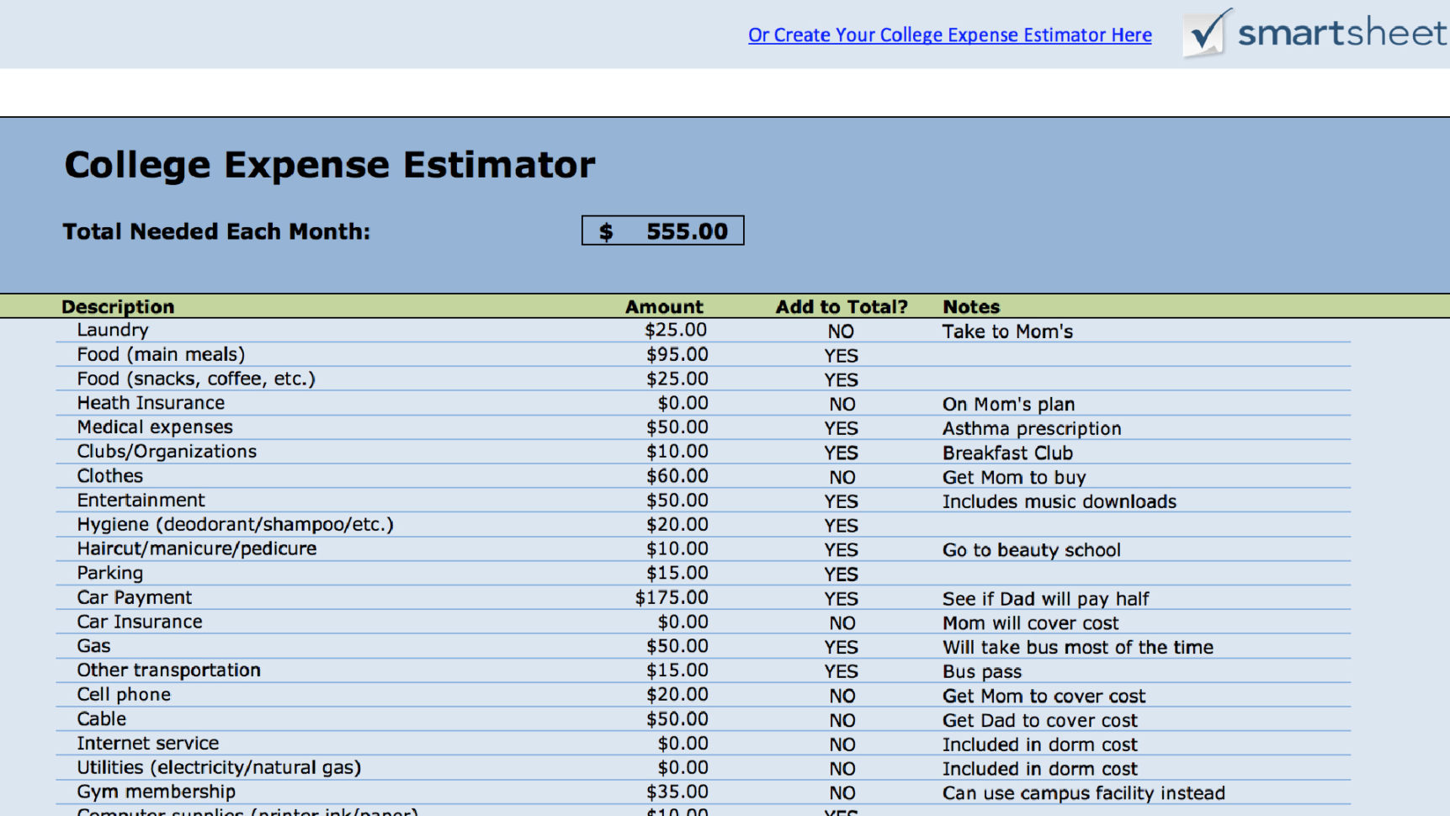Click the Amount column header

663,306
